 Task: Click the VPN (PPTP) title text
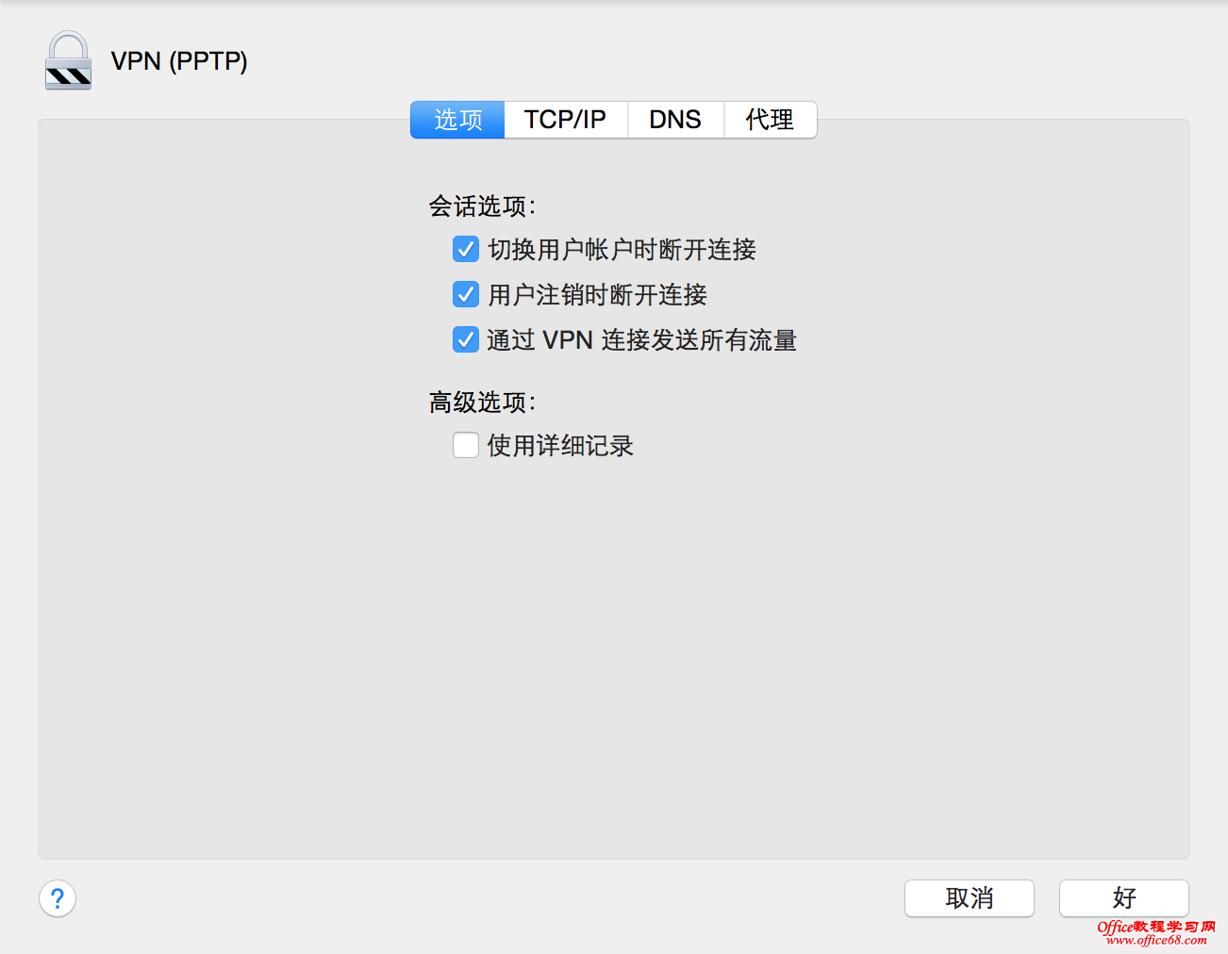click(x=179, y=60)
